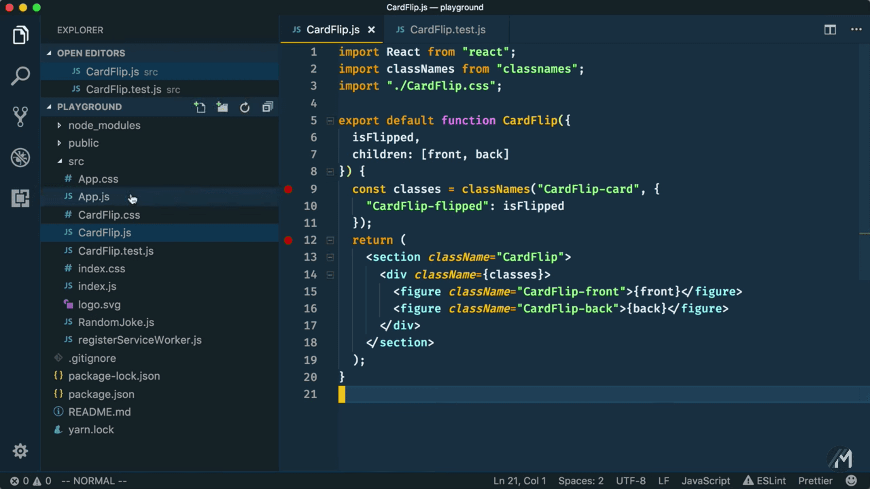Expand the node_modules folder
Screen dimensions: 870x489
(104, 125)
